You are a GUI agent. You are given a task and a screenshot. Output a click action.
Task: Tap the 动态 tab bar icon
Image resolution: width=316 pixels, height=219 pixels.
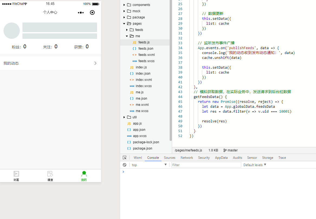(16, 174)
